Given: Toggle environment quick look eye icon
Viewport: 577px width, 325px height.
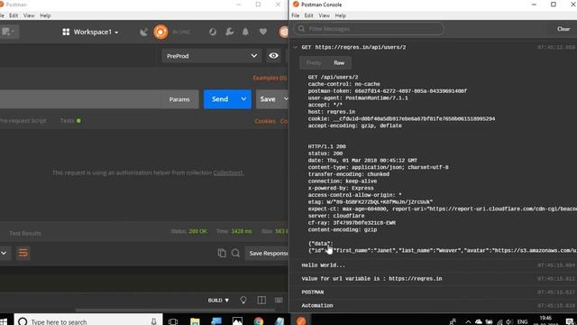Looking at the screenshot, I should (273, 56).
